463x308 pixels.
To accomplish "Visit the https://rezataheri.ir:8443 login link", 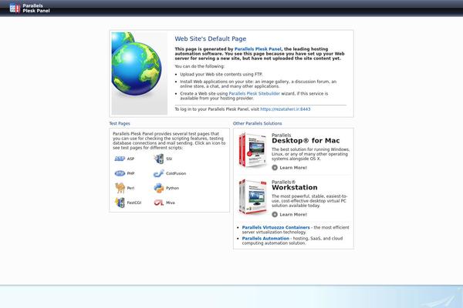I will click(x=286, y=109).
